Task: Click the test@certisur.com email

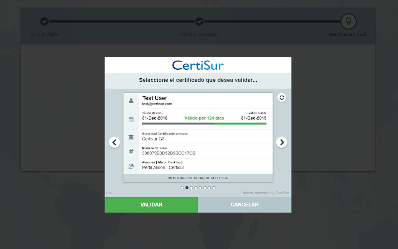Action: (157, 104)
